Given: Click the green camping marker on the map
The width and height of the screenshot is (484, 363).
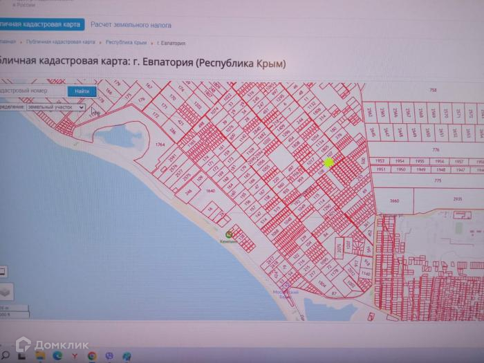Looking at the screenshot, I should 229,234.
